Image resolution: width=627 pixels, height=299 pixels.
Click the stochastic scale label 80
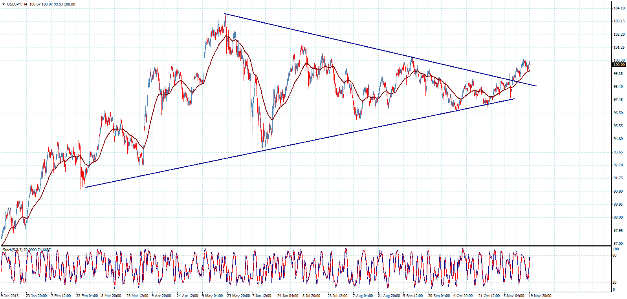(615, 255)
